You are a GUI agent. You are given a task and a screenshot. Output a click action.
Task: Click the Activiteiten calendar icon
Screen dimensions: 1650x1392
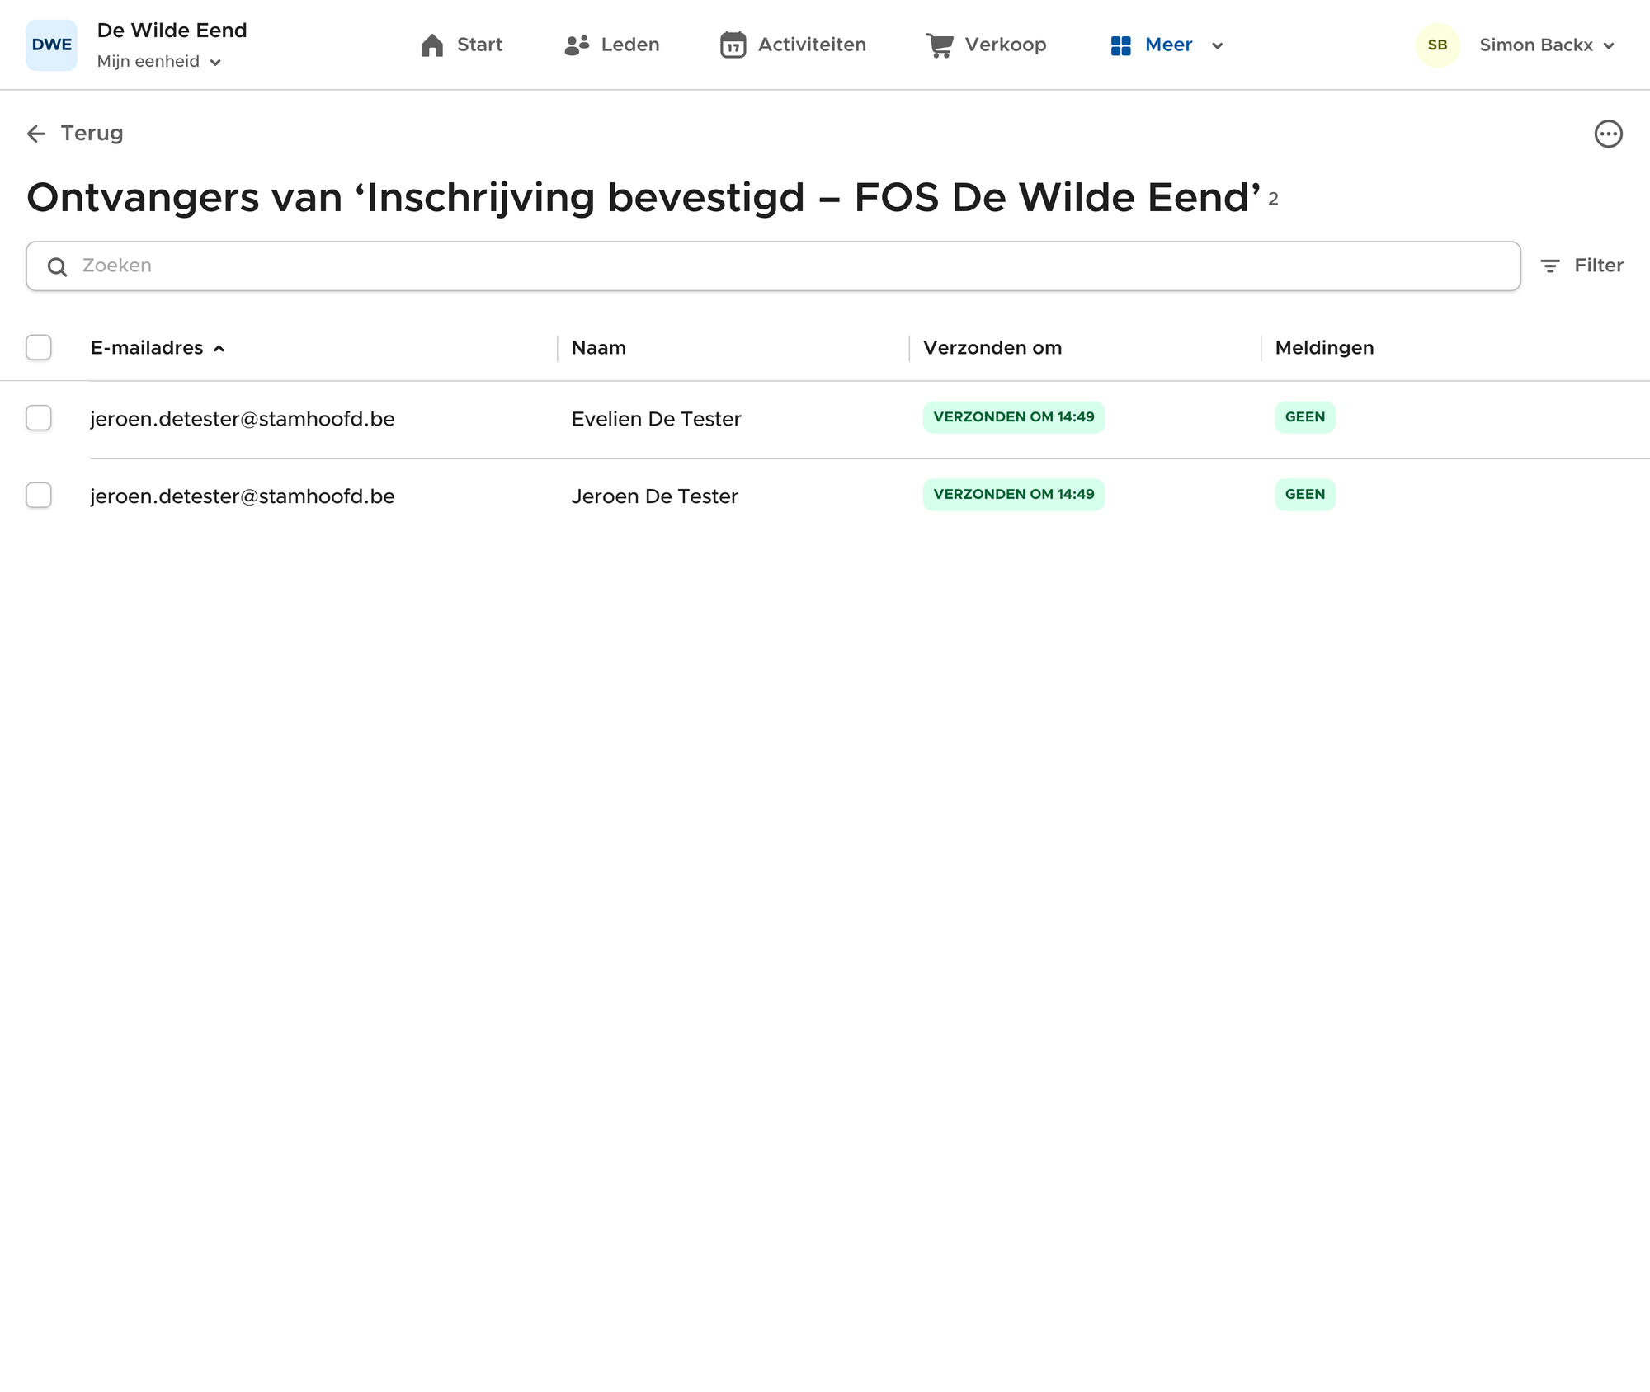(x=733, y=45)
